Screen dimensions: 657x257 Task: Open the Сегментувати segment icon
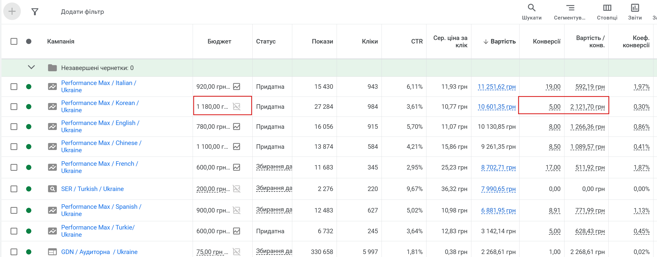[570, 8]
